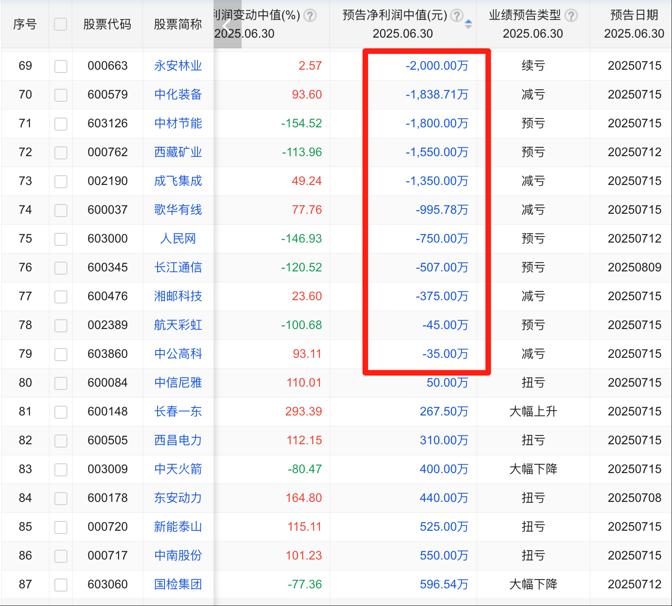The height and width of the screenshot is (606, 672).
Task: Click profit change value 293.39
Action: click(304, 411)
